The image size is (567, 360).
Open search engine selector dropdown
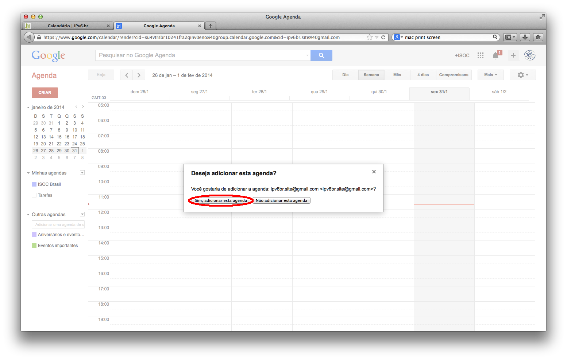tap(399, 37)
